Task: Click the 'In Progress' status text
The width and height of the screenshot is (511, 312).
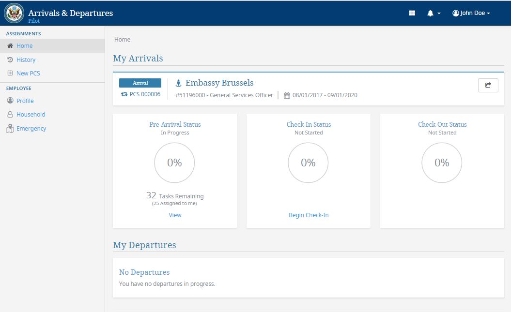Action: [175, 133]
